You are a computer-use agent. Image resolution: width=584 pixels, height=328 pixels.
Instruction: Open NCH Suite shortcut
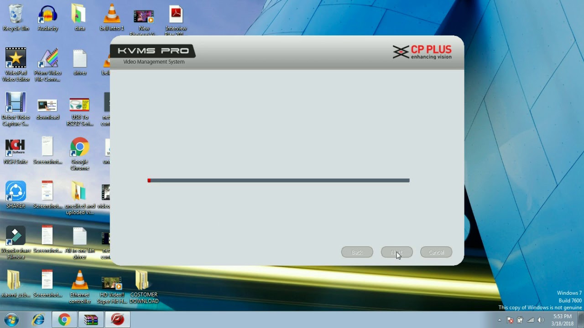[16, 151]
